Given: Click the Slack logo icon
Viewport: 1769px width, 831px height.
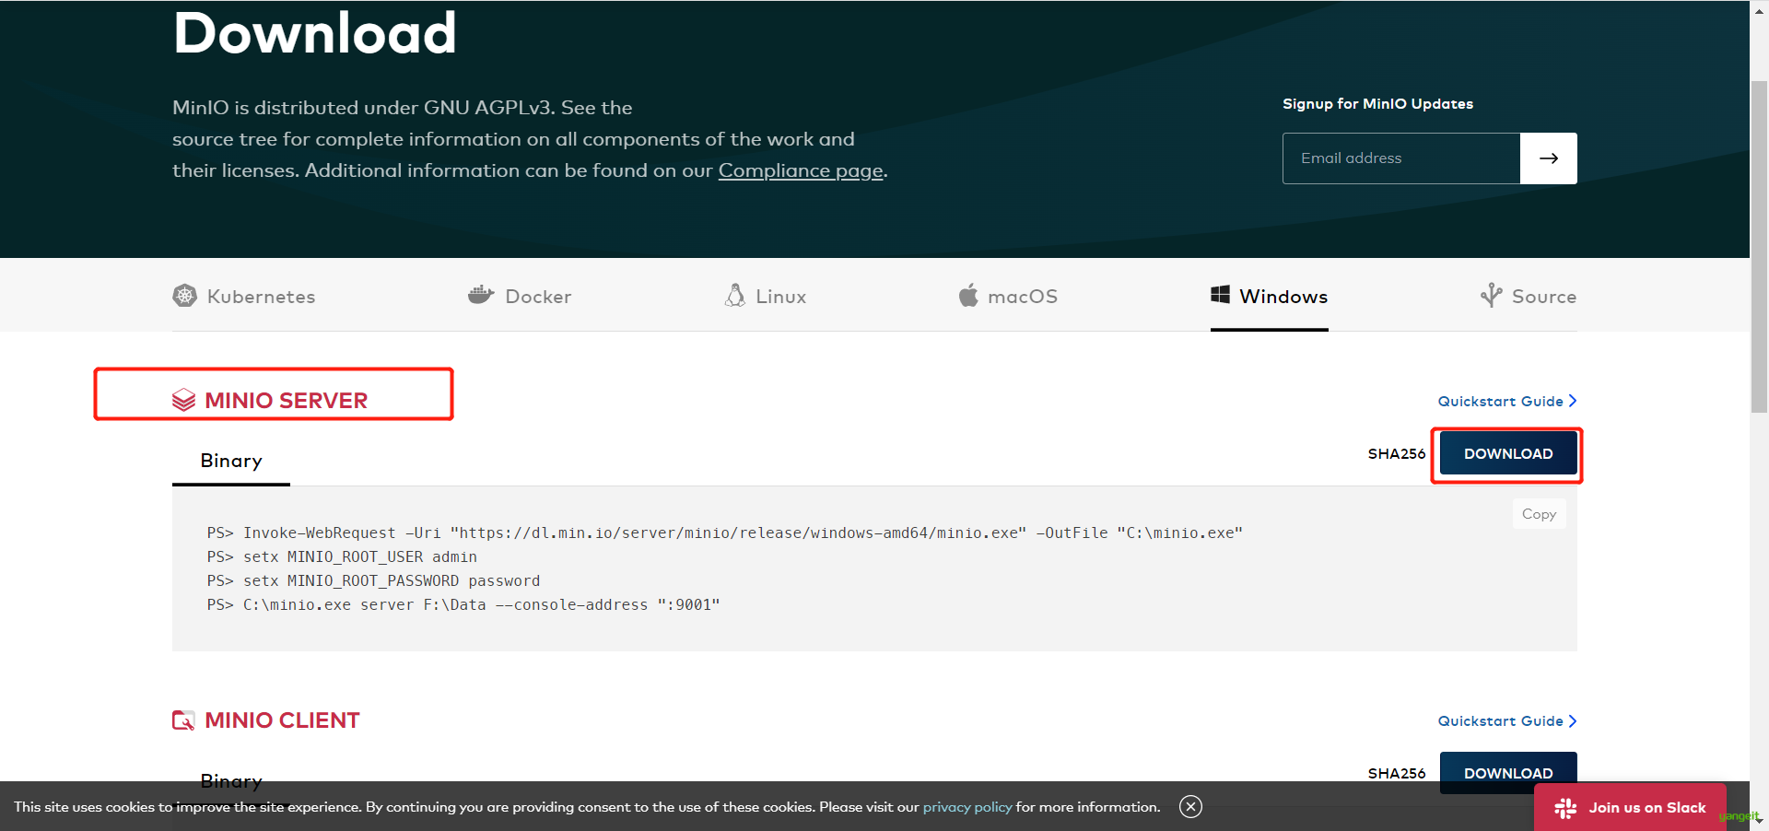Looking at the screenshot, I should (1565, 808).
